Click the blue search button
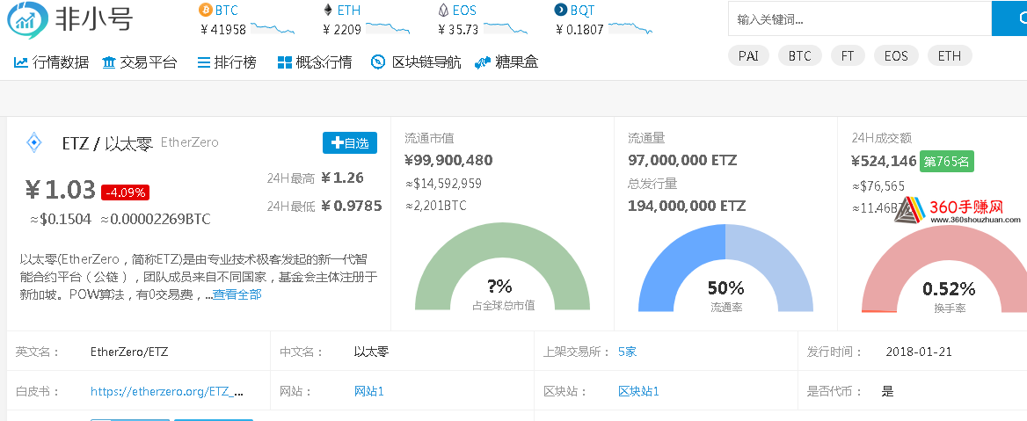 click(x=1009, y=18)
